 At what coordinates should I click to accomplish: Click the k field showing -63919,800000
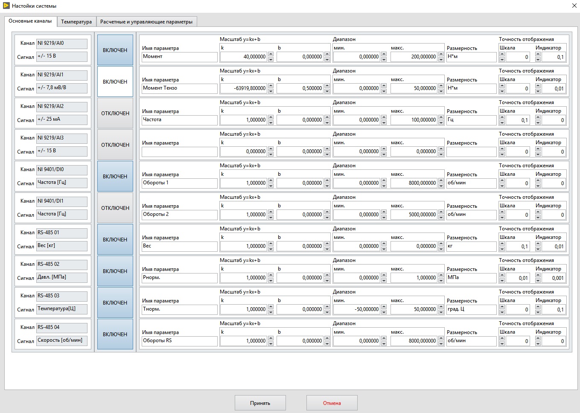tap(244, 88)
